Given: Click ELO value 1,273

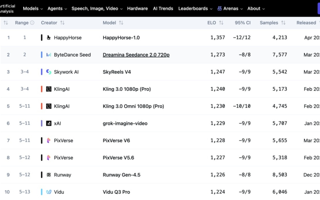Looking at the screenshot, I should tap(218, 55).
